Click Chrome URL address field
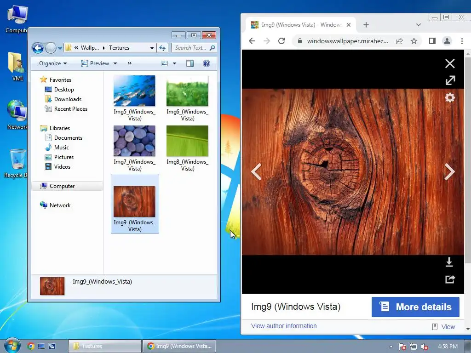 347,41
